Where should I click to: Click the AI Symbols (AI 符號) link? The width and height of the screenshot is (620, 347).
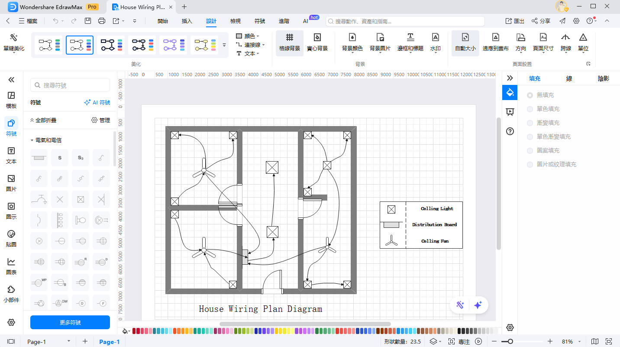coord(97,103)
